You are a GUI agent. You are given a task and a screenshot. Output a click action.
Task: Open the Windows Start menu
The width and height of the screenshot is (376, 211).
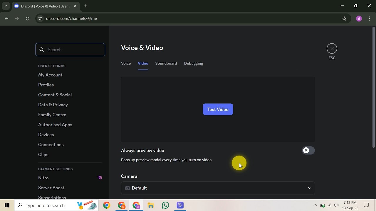point(7,205)
